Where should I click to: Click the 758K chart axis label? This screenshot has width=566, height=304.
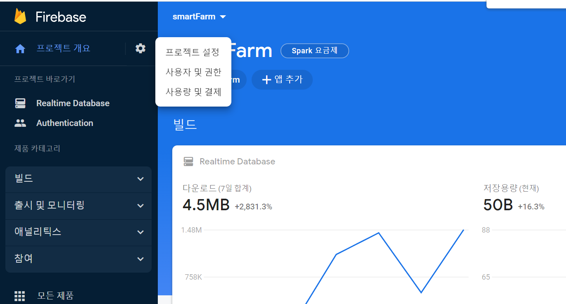point(193,277)
